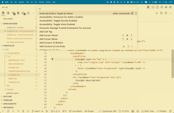Click the bug icon in status bar
174x113 pixels.
23,111
